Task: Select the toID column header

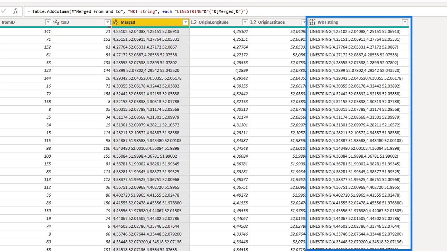Action: point(82,22)
